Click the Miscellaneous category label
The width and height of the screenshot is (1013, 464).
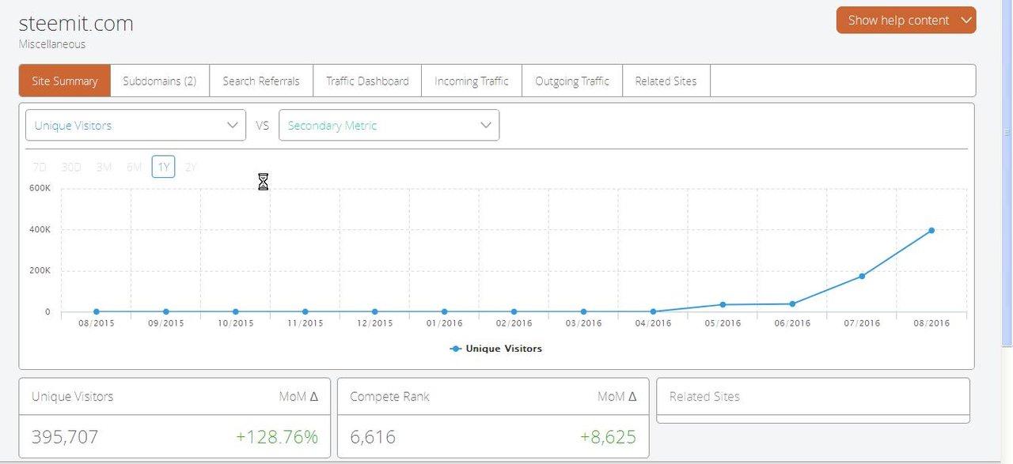click(52, 44)
